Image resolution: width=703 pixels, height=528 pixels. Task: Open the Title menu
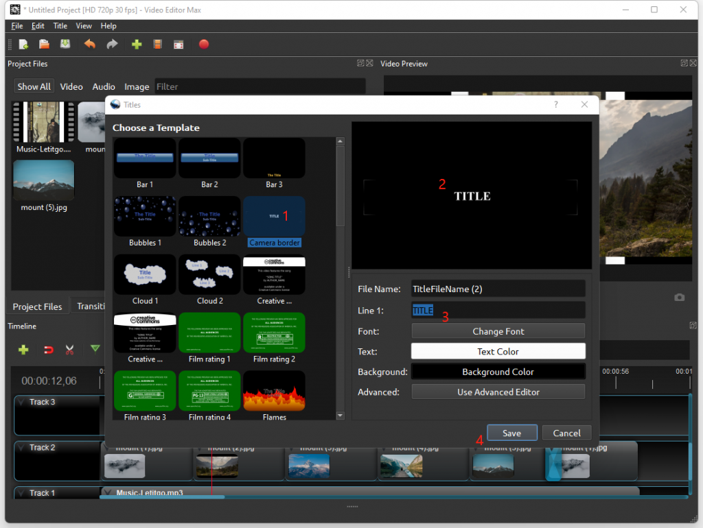pyautogui.click(x=60, y=26)
